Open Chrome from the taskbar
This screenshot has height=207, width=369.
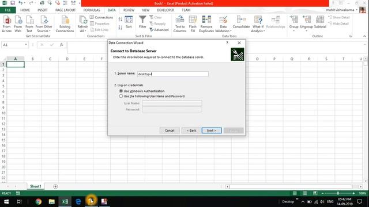[39, 201]
